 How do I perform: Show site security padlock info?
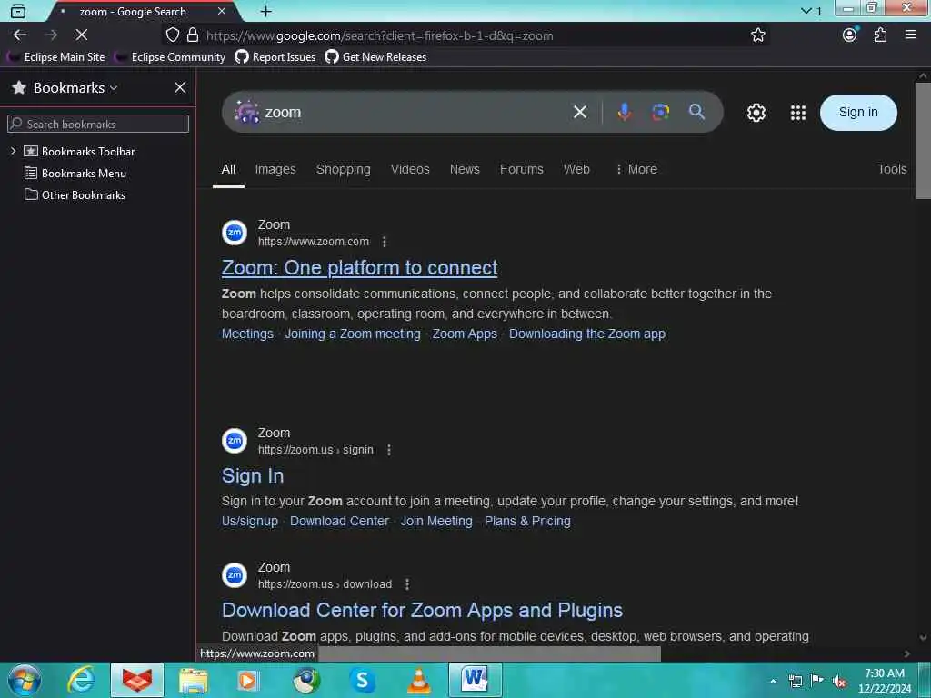pyautogui.click(x=193, y=35)
